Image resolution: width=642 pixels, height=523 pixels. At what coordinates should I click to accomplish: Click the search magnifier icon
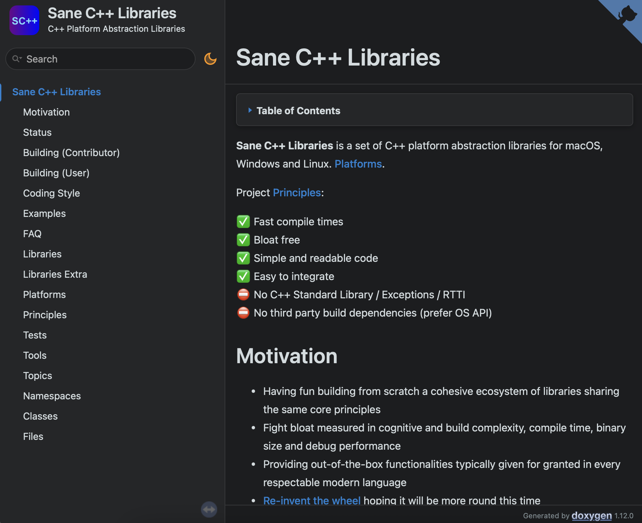click(15, 59)
